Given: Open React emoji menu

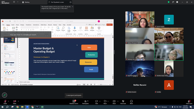Looking at the screenshot, I should coord(105,102).
